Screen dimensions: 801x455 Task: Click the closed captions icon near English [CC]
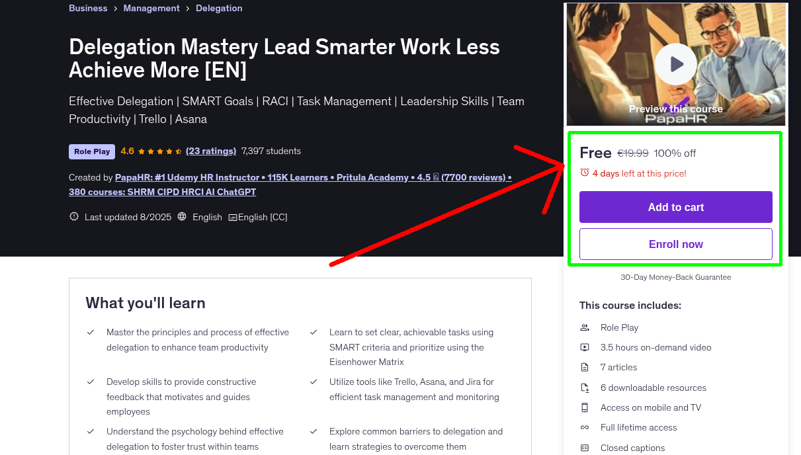233,217
